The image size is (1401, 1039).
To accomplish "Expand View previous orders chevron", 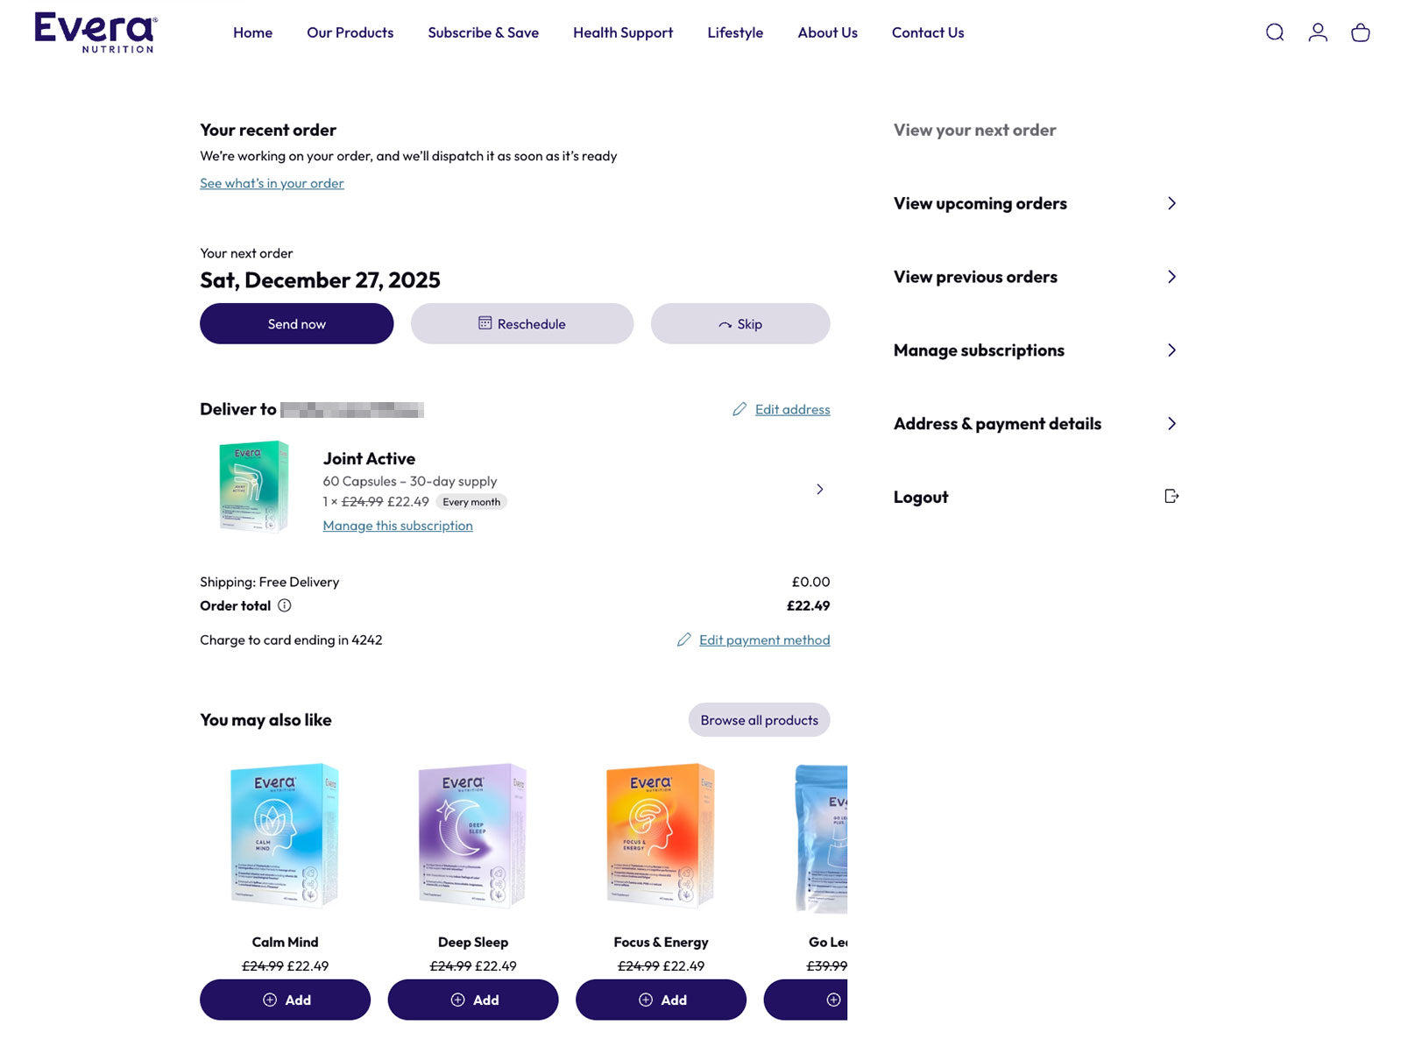I will (x=1171, y=277).
